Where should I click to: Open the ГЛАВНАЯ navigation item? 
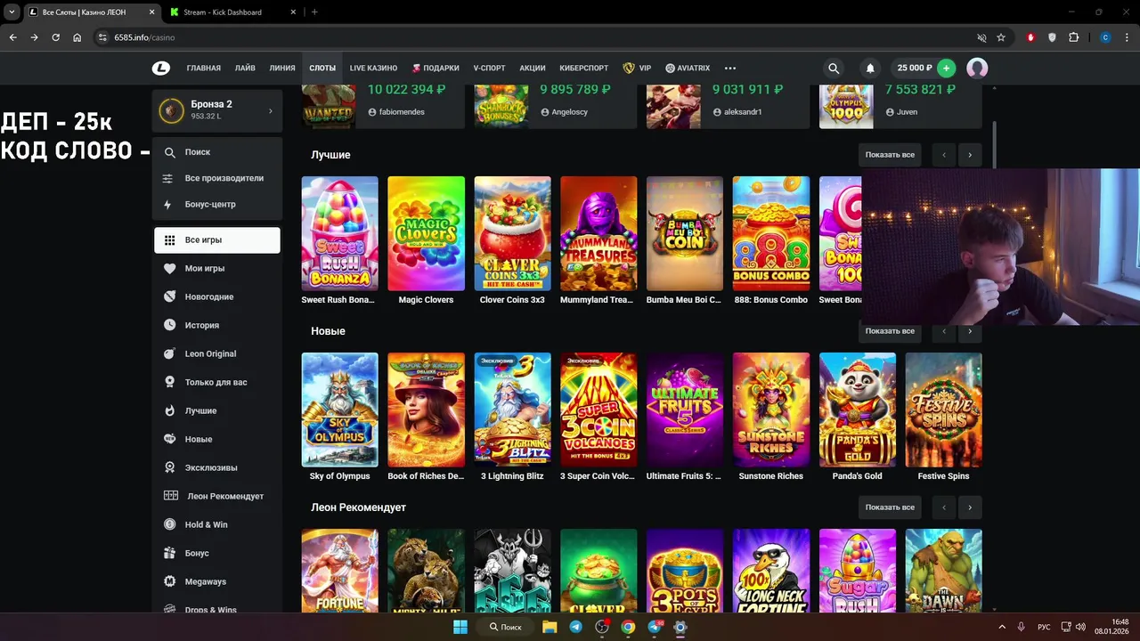pyautogui.click(x=204, y=68)
